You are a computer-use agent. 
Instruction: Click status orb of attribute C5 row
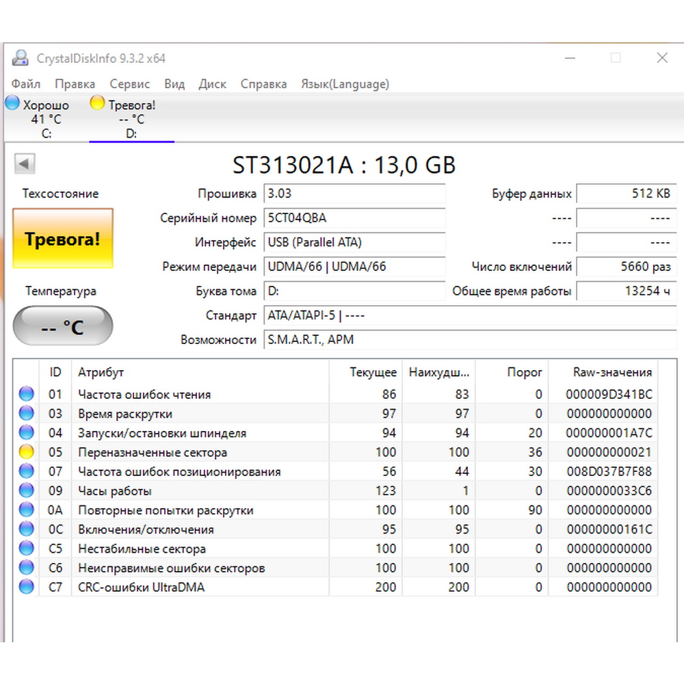coord(26,548)
